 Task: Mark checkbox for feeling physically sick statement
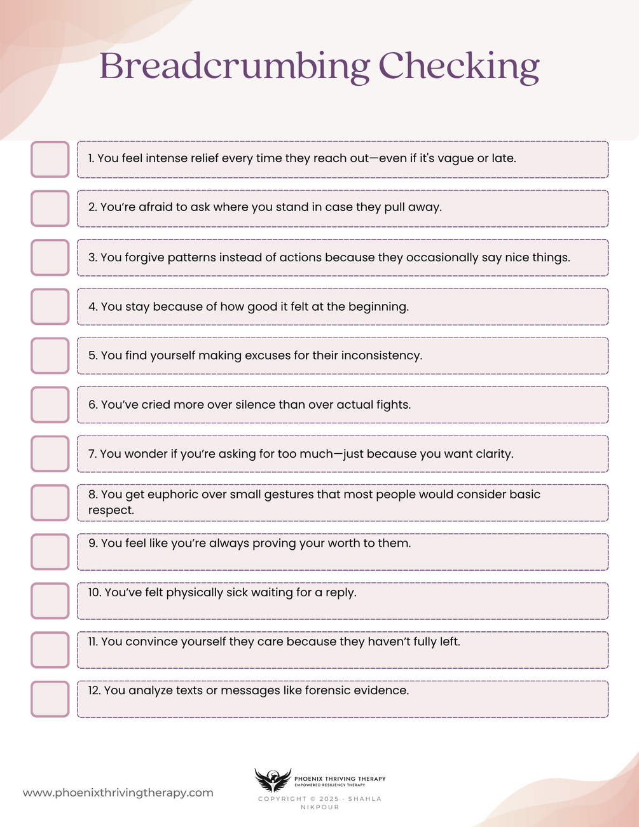tap(50, 601)
